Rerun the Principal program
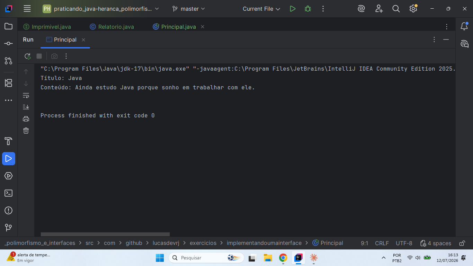 27,56
